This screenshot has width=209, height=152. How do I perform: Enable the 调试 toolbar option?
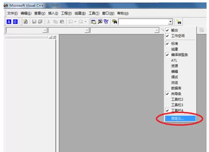pyautogui.click(x=180, y=77)
